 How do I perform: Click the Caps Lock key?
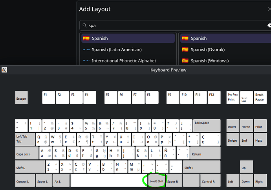[x=27, y=153]
